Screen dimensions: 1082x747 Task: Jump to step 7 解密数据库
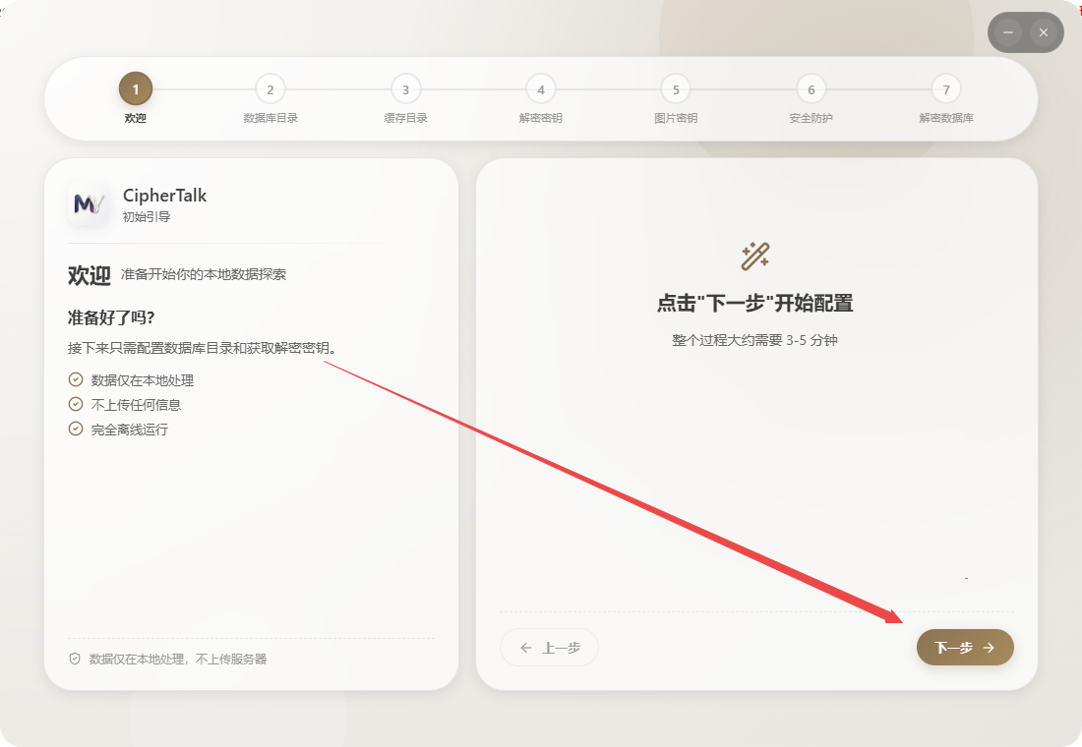[x=946, y=89]
